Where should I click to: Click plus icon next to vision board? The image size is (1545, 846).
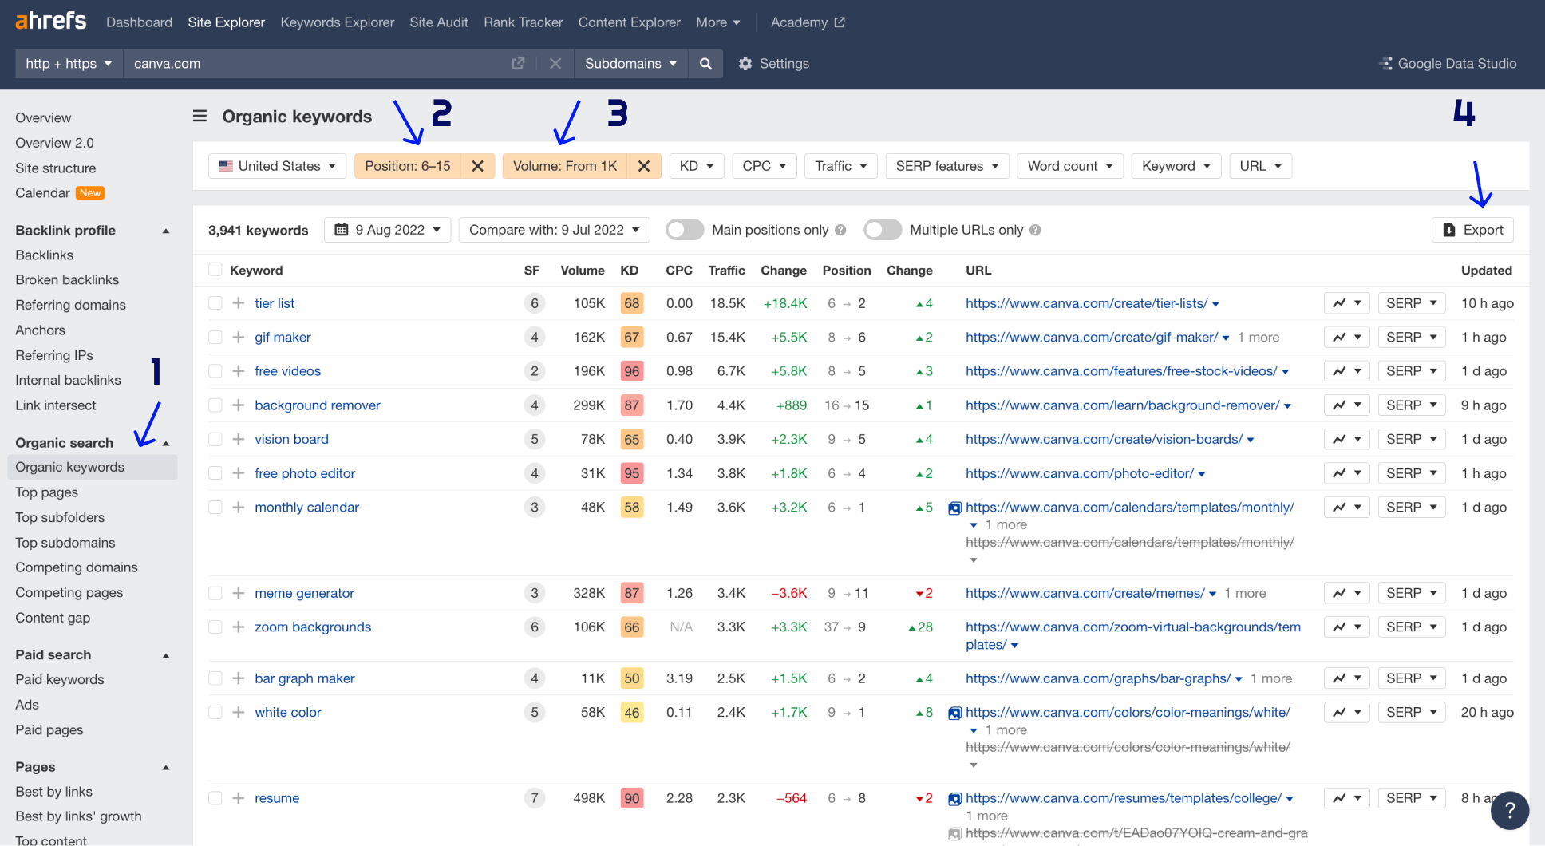point(238,439)
